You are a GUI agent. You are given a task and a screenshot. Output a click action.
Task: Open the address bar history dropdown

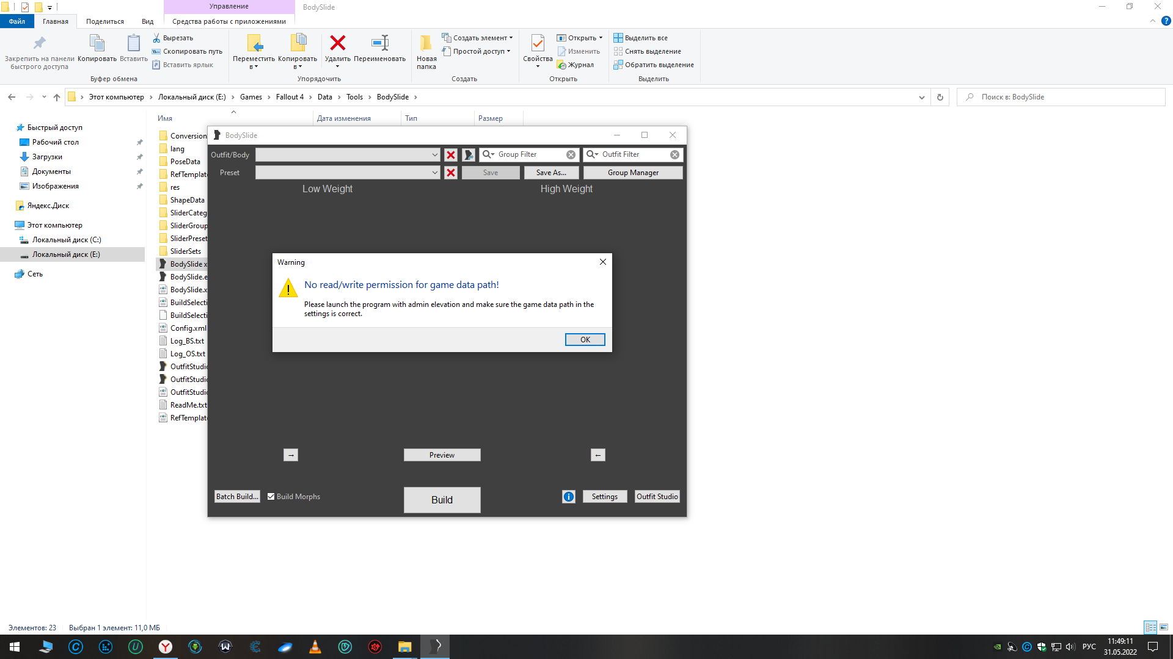(921, 98)
